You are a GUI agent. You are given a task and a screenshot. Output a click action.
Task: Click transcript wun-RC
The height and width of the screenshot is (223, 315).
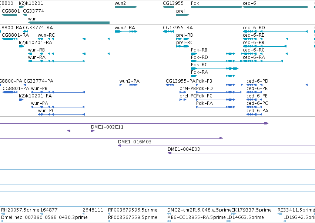click(46, 35)
